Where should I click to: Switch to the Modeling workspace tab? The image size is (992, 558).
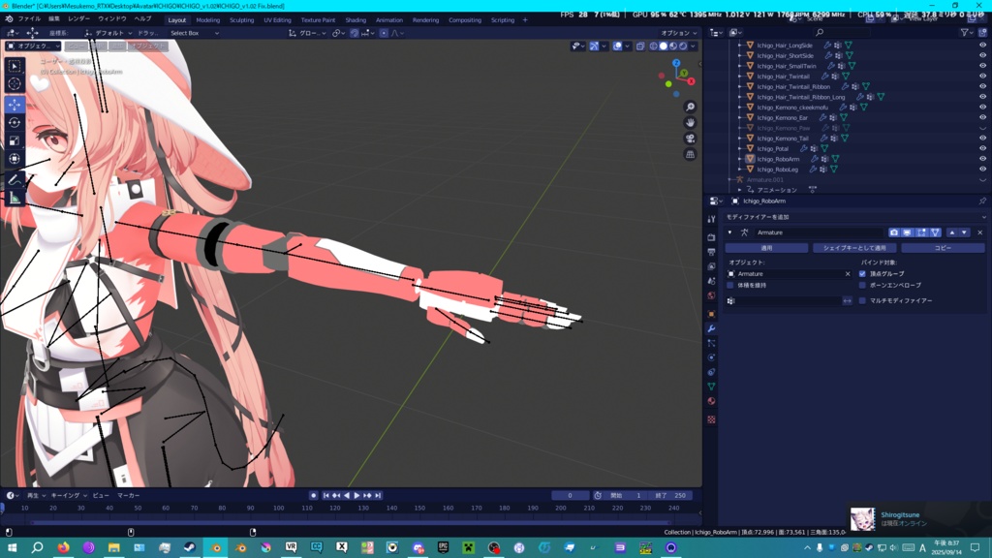(x=208, y=20)
